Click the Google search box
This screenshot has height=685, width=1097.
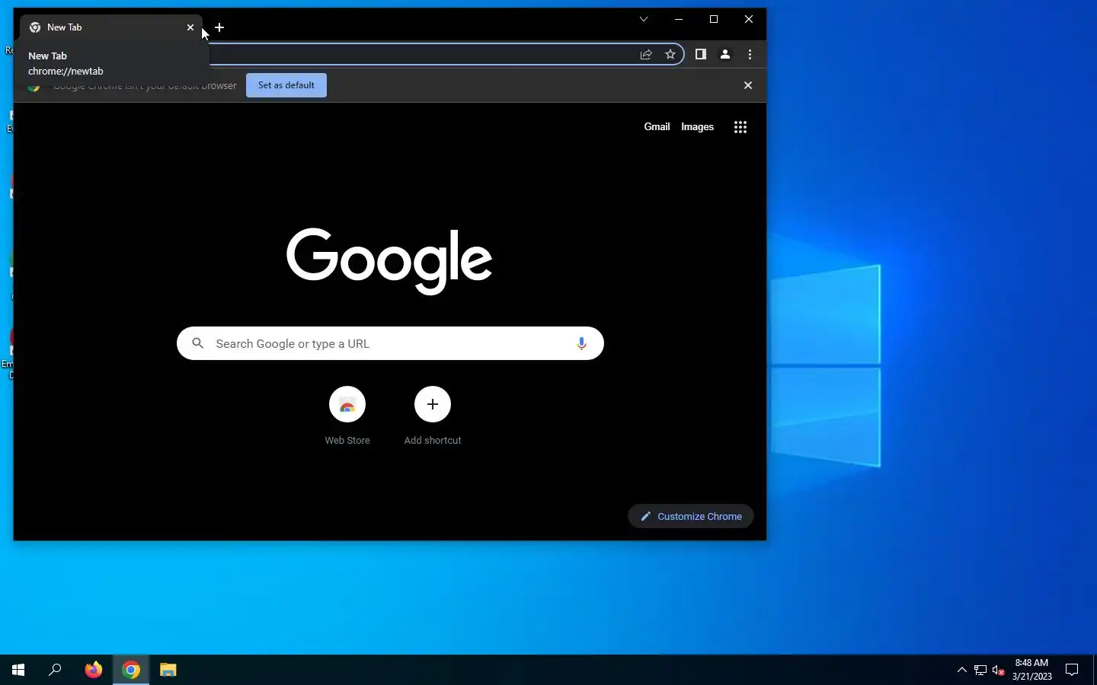pos(390,343)
